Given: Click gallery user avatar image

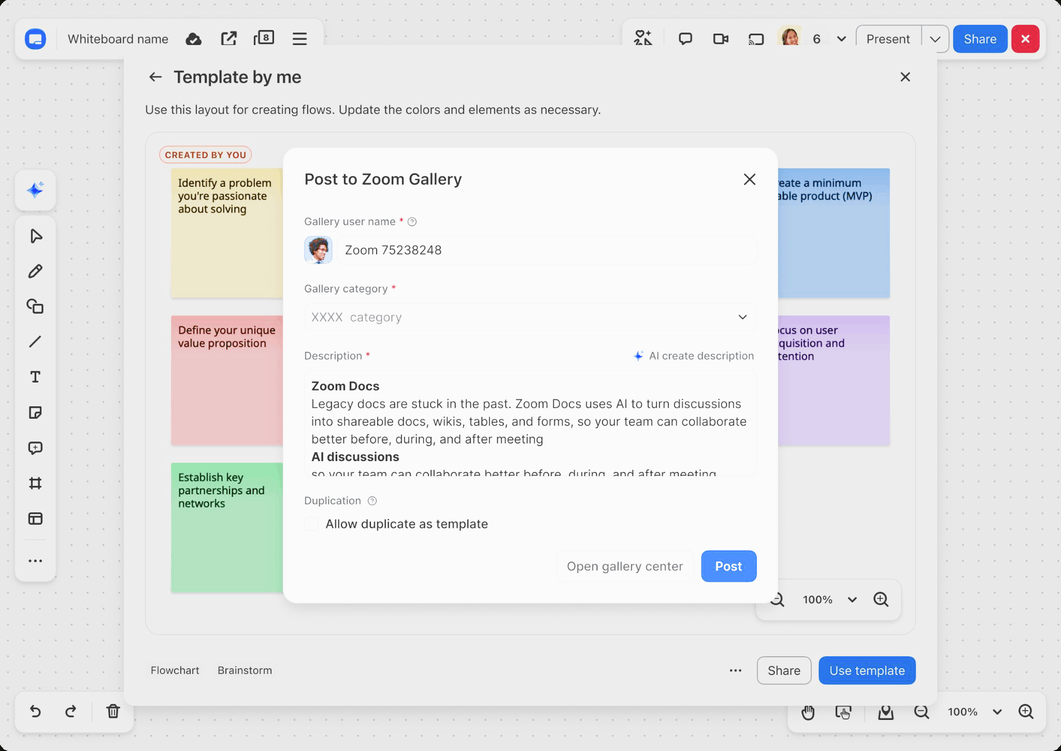Looking at the screenshot, I should pyautogui.click(x=318, y=250).
